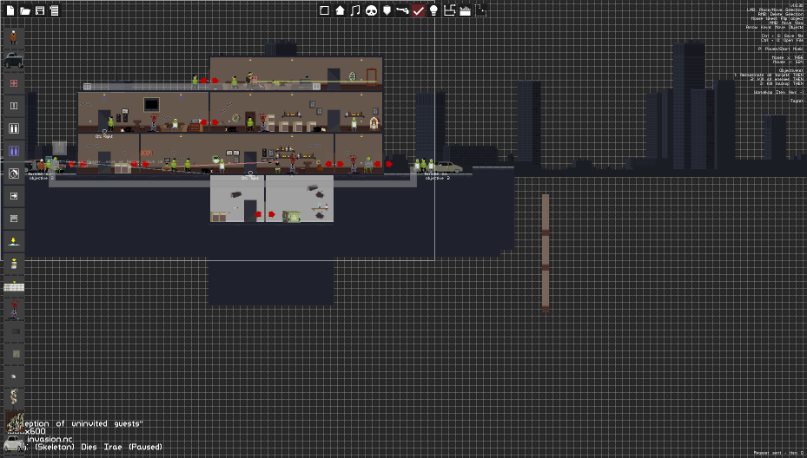
Task: Pick the white elevator palette item
Action: click(14, 128)
